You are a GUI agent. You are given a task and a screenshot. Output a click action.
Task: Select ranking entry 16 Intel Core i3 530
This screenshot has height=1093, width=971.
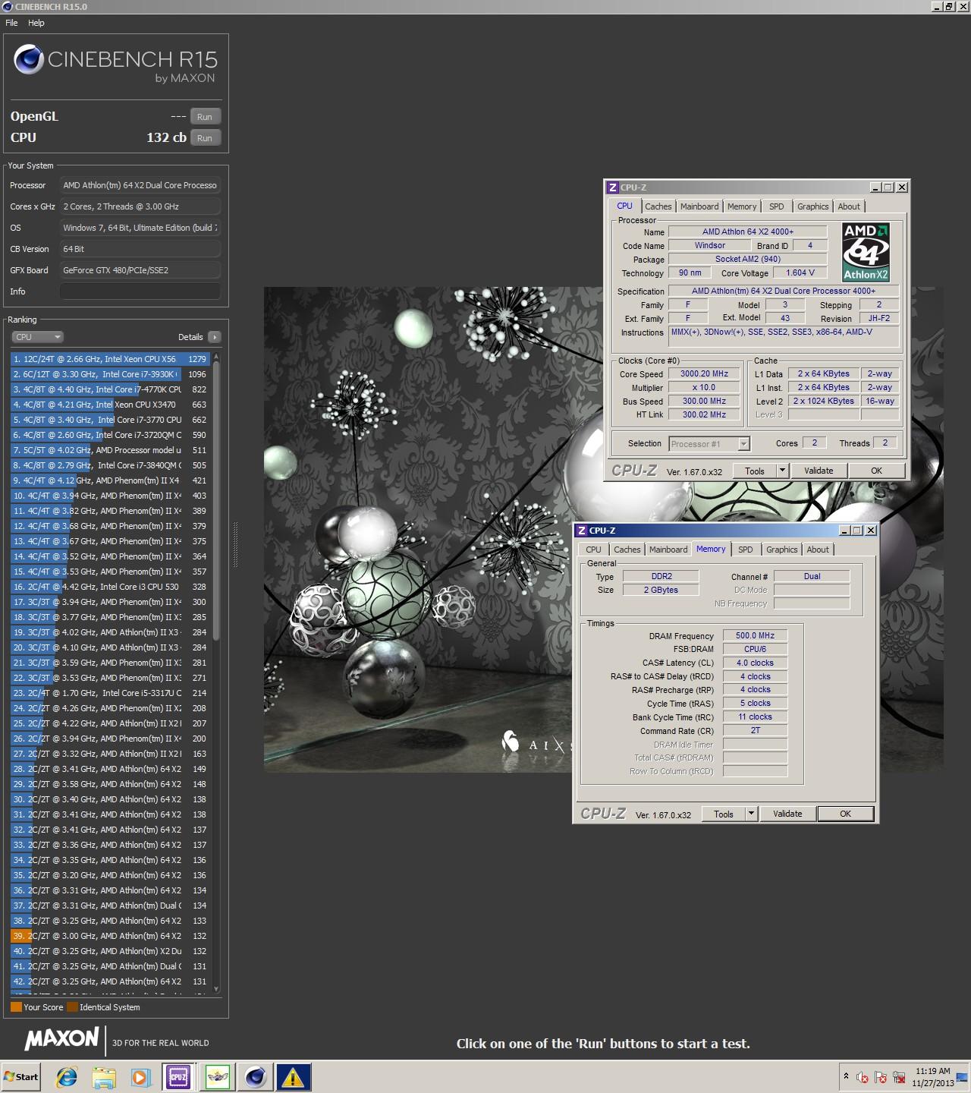click(x=110, y=587)
